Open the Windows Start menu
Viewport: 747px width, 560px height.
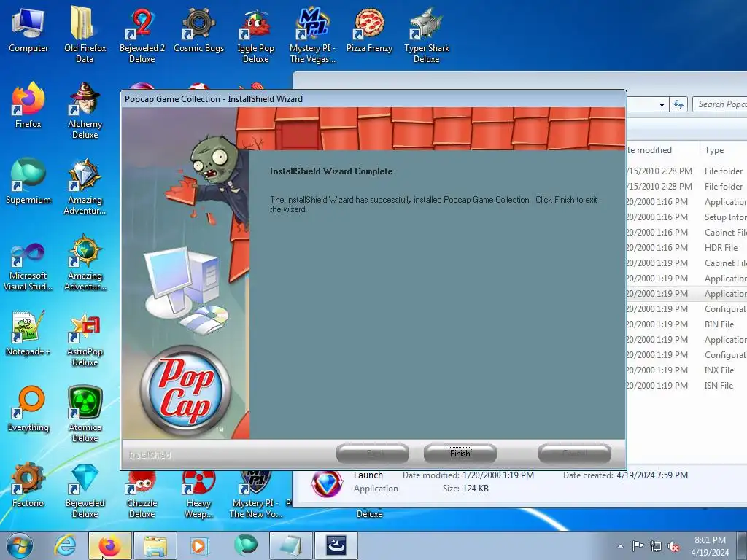[x=20, y=545]
